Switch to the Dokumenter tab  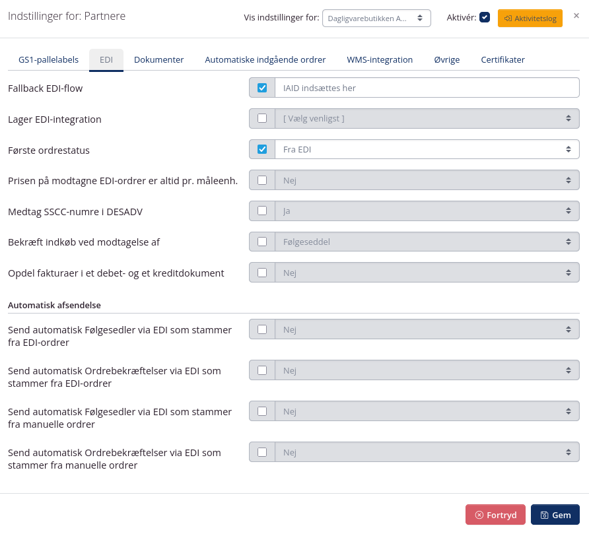coord(158,59)
